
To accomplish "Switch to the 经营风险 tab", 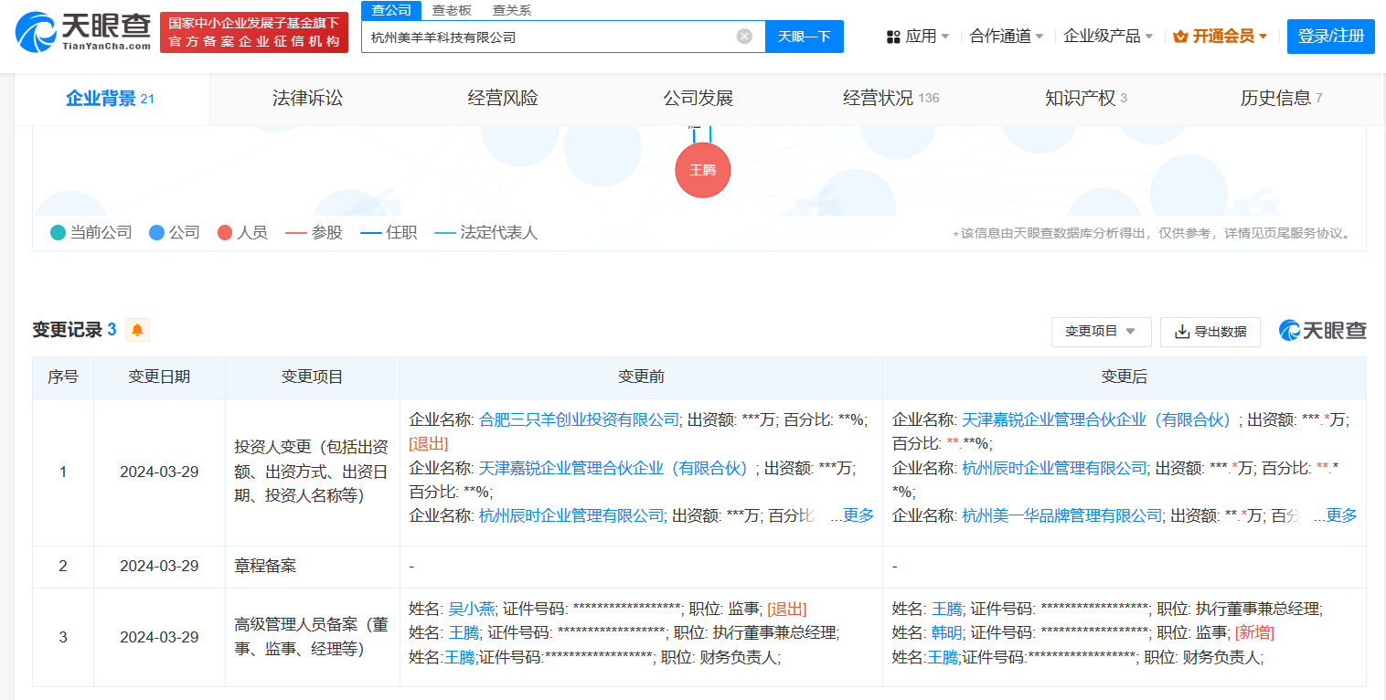I will [x=503, y=99].
